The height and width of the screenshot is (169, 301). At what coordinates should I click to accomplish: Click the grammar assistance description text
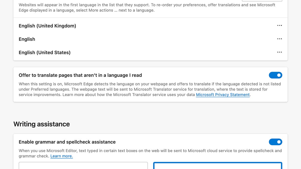[150, 153]
